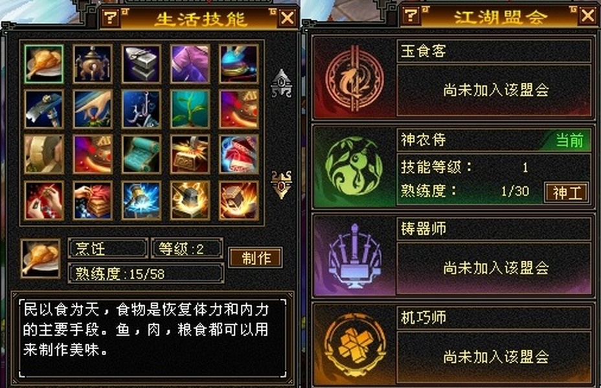Click the 制作 craft button
601x388 pixels.
256,258
